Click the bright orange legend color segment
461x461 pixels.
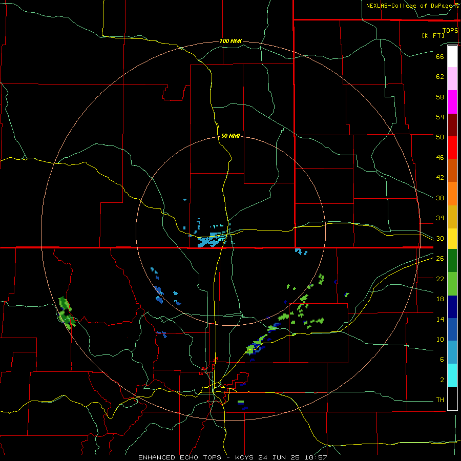pos(452,194)
